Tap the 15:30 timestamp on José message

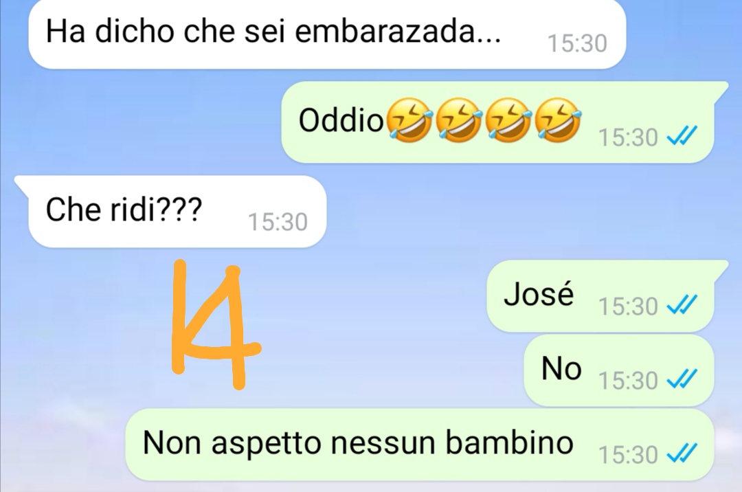click(628, 306)
